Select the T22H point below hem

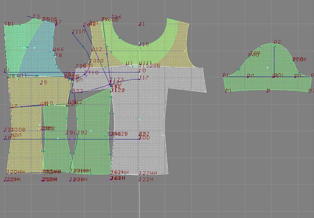pyautogui.click(x=146, y=179)
